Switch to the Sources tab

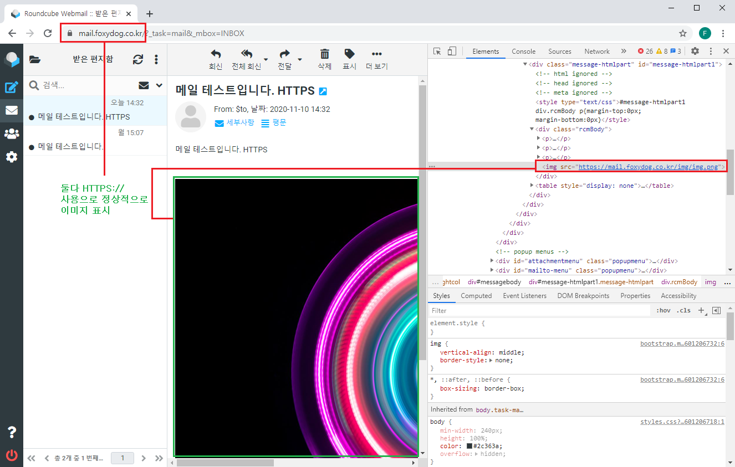click(560, 51)
